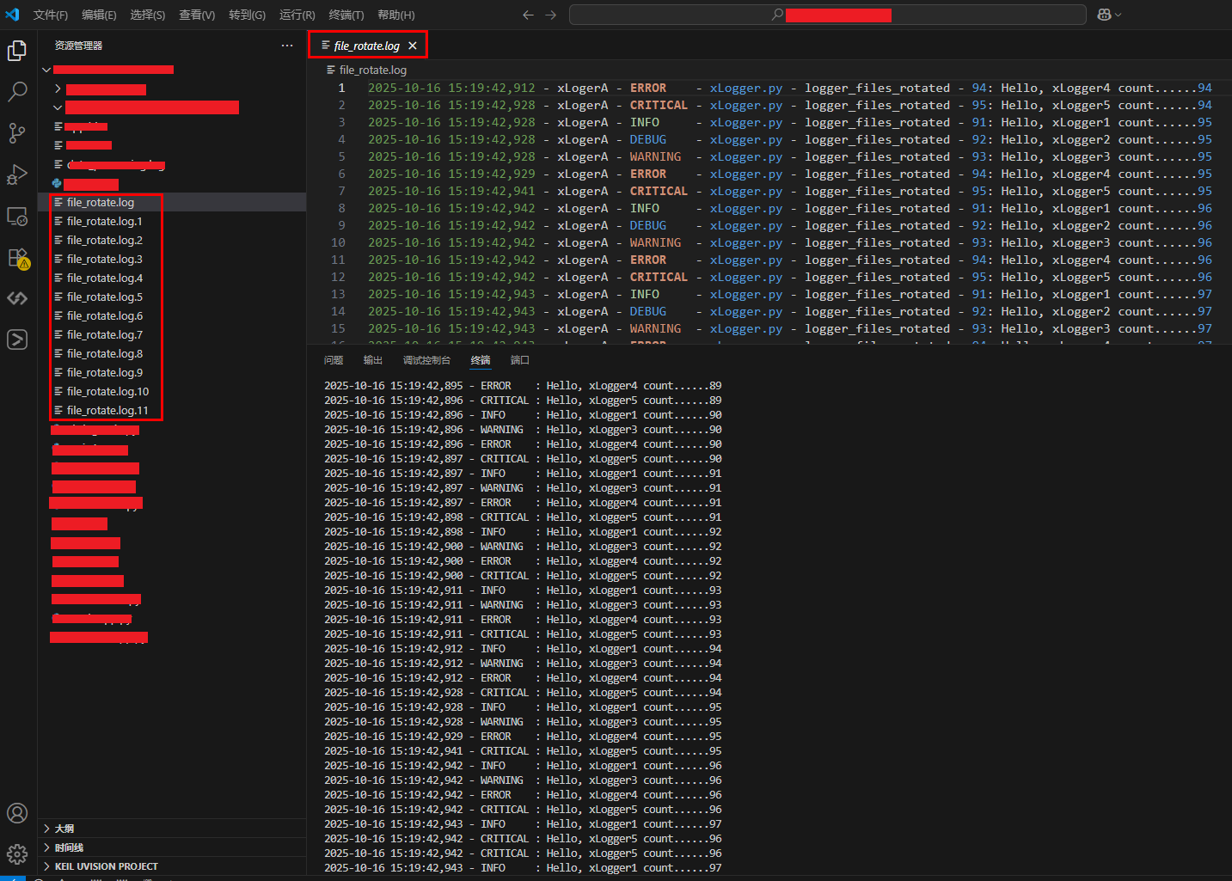
Task: Select the file_rotate.log editor tab
Action: tap(367, 46)
